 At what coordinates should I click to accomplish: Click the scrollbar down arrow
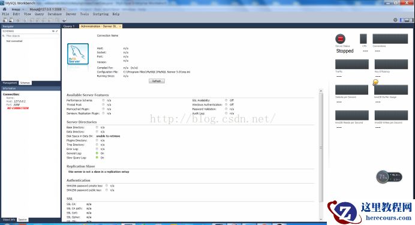[x=321, y=219]
